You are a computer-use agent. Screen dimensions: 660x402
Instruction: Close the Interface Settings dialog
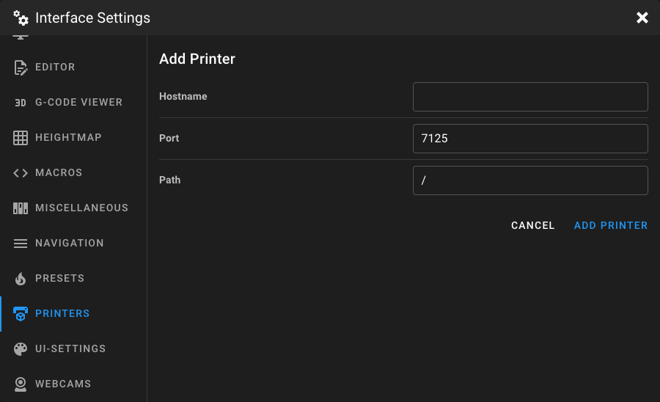(x=642, y=18)
